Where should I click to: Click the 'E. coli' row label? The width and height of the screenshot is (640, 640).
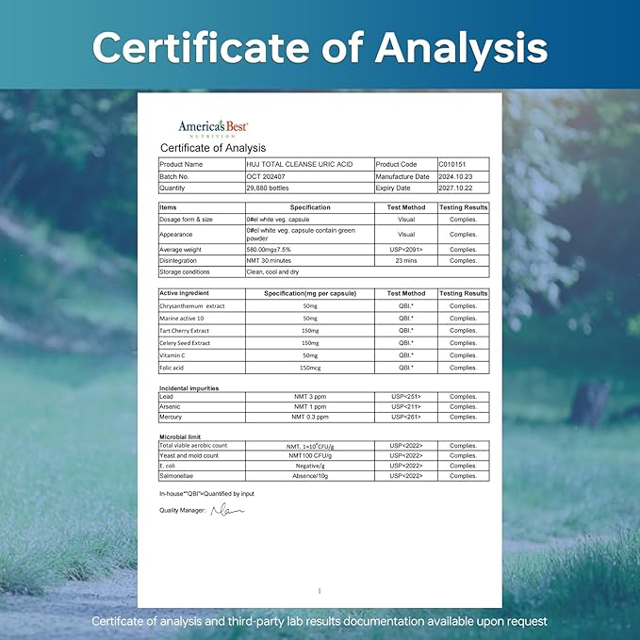(x=168, y=466)
